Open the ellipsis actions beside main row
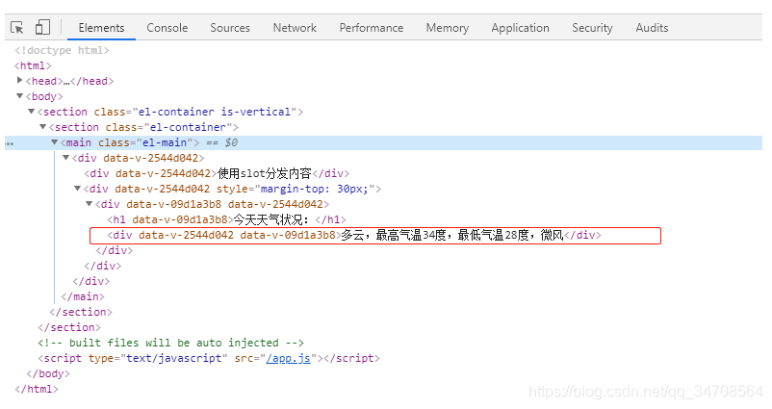 click(x=10, y=143)
